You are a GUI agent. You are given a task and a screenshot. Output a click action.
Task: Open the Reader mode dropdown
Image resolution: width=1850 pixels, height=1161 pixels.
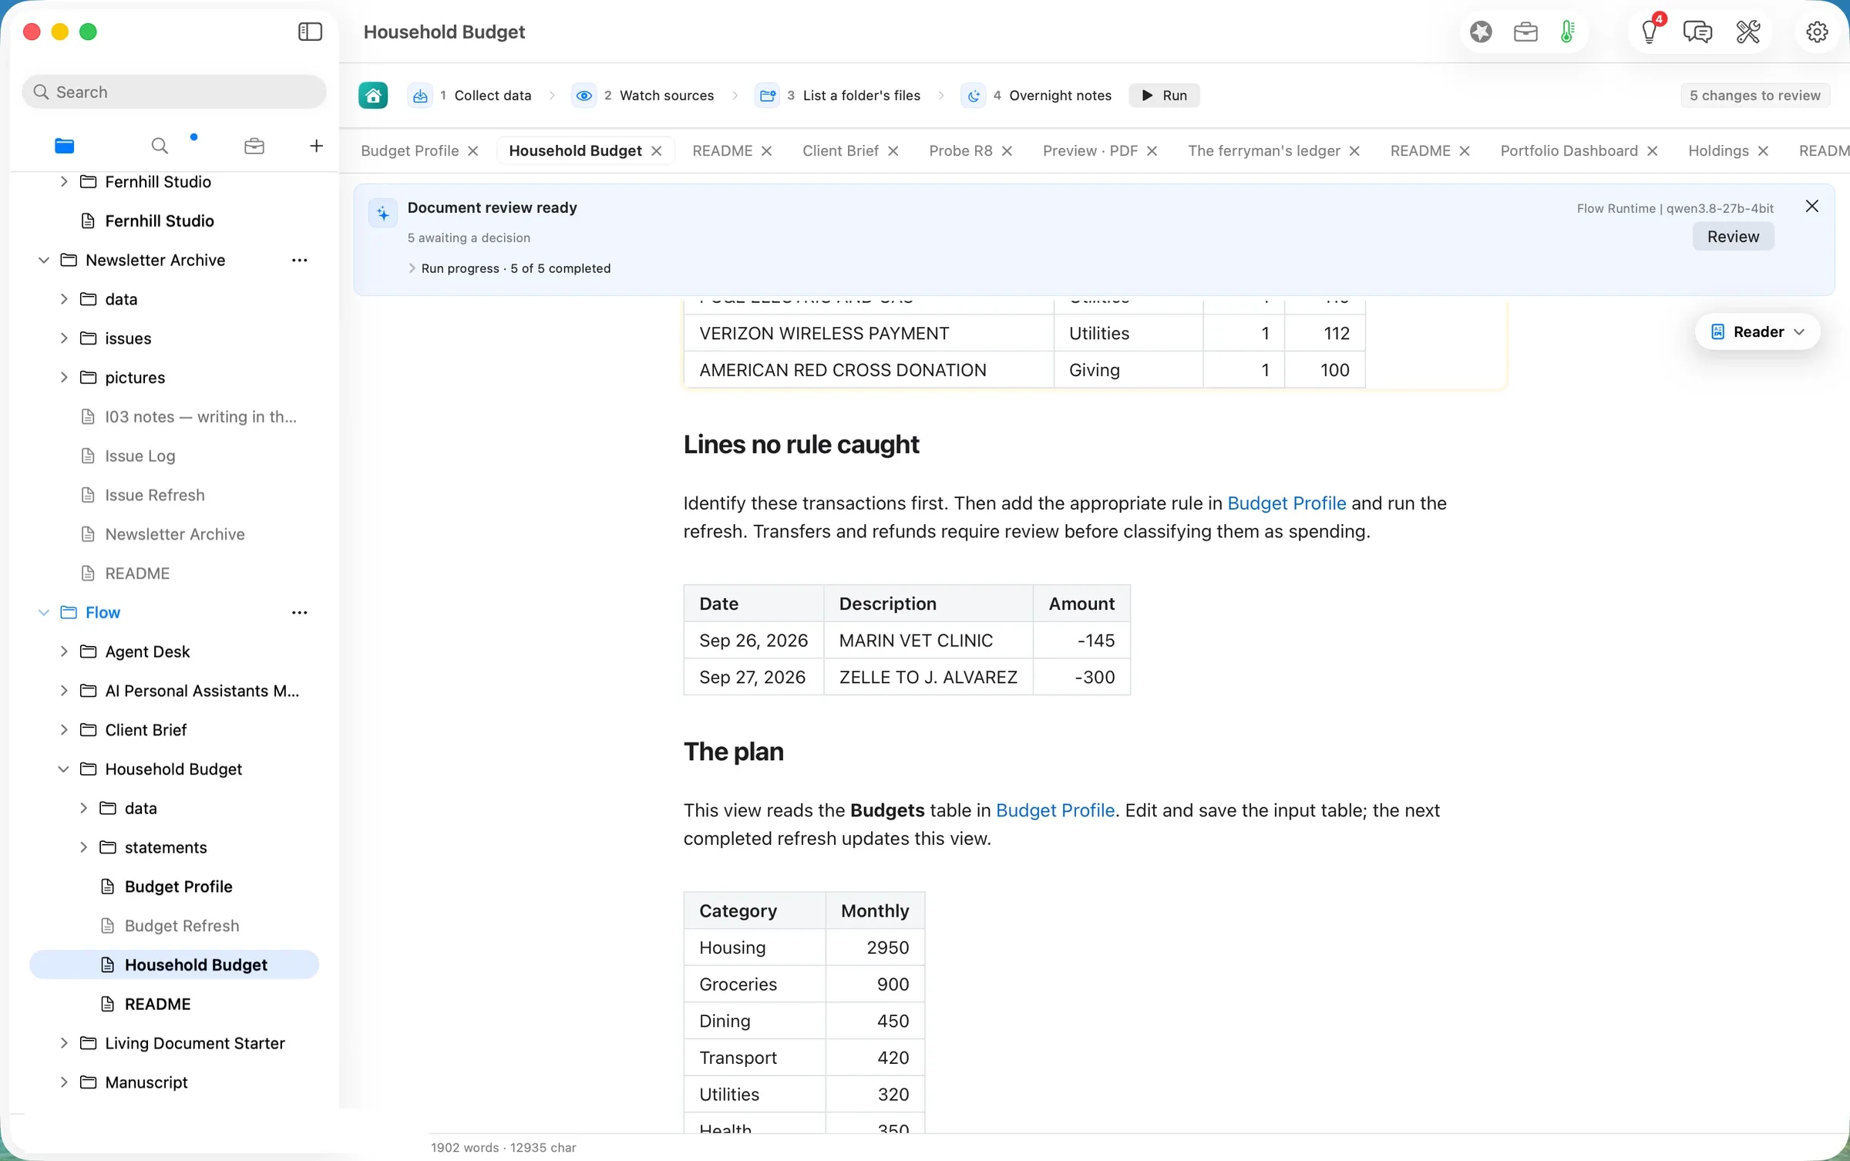point(1757,332)
